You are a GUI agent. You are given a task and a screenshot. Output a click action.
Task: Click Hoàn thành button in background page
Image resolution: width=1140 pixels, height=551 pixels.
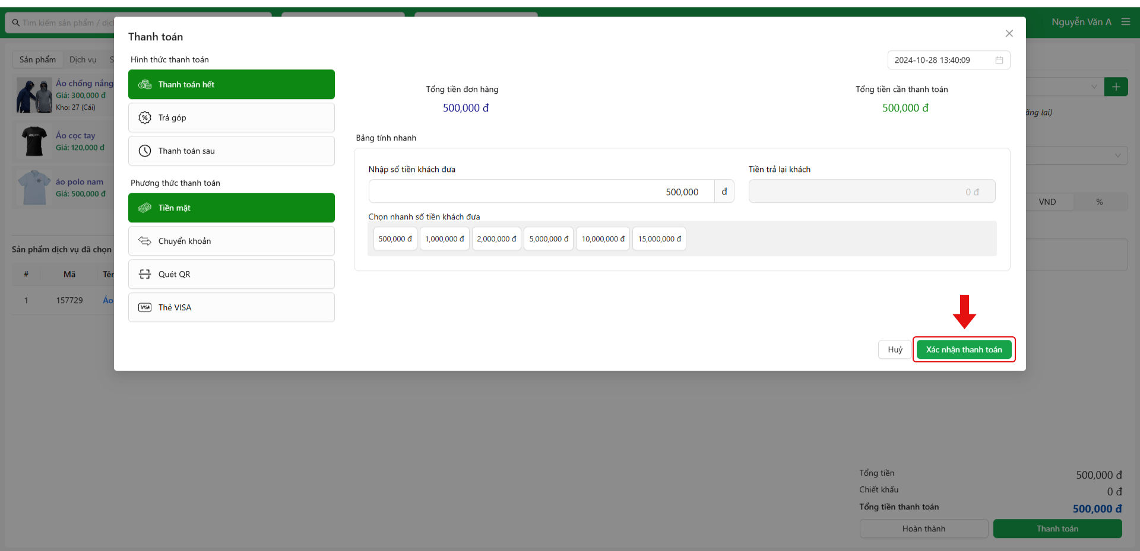pyautogui.click(x=924, y=529)
